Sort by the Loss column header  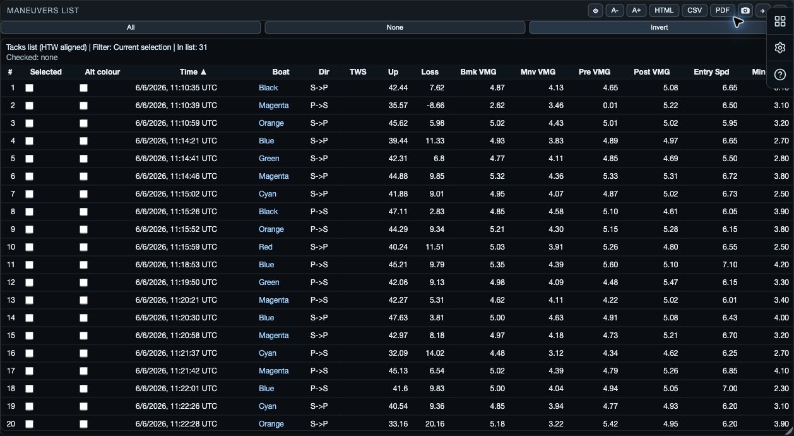(x=430, y=72)
